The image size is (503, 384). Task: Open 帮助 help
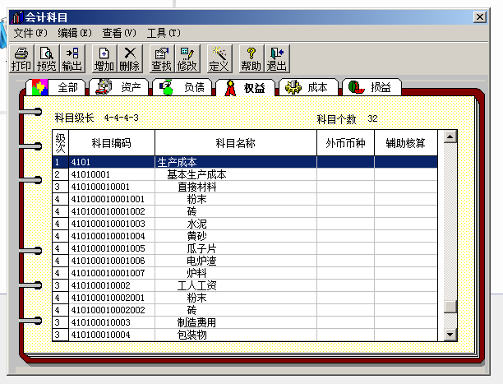(x=251, y=58)
